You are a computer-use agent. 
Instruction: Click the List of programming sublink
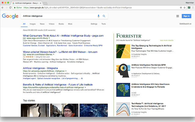point(70,78)
